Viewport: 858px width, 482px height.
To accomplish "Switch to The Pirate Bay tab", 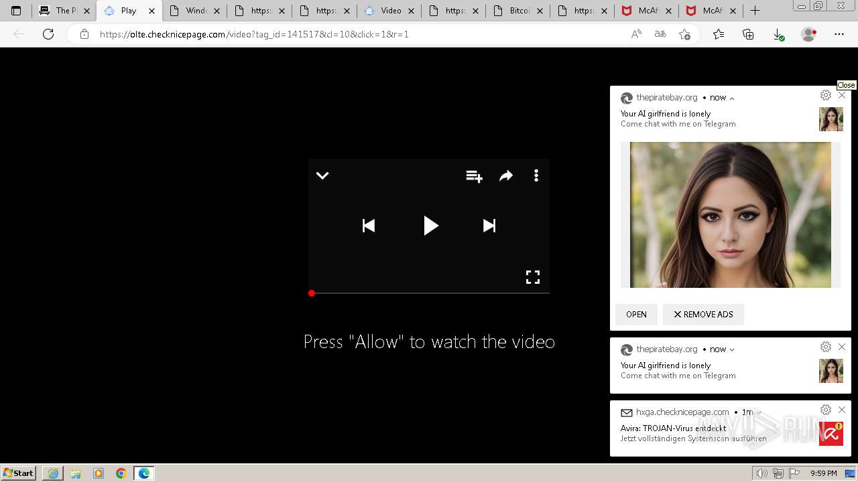I will click(64, 11).
